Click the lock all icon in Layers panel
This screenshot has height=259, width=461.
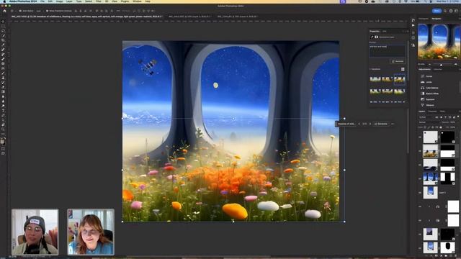coord(441,127)
